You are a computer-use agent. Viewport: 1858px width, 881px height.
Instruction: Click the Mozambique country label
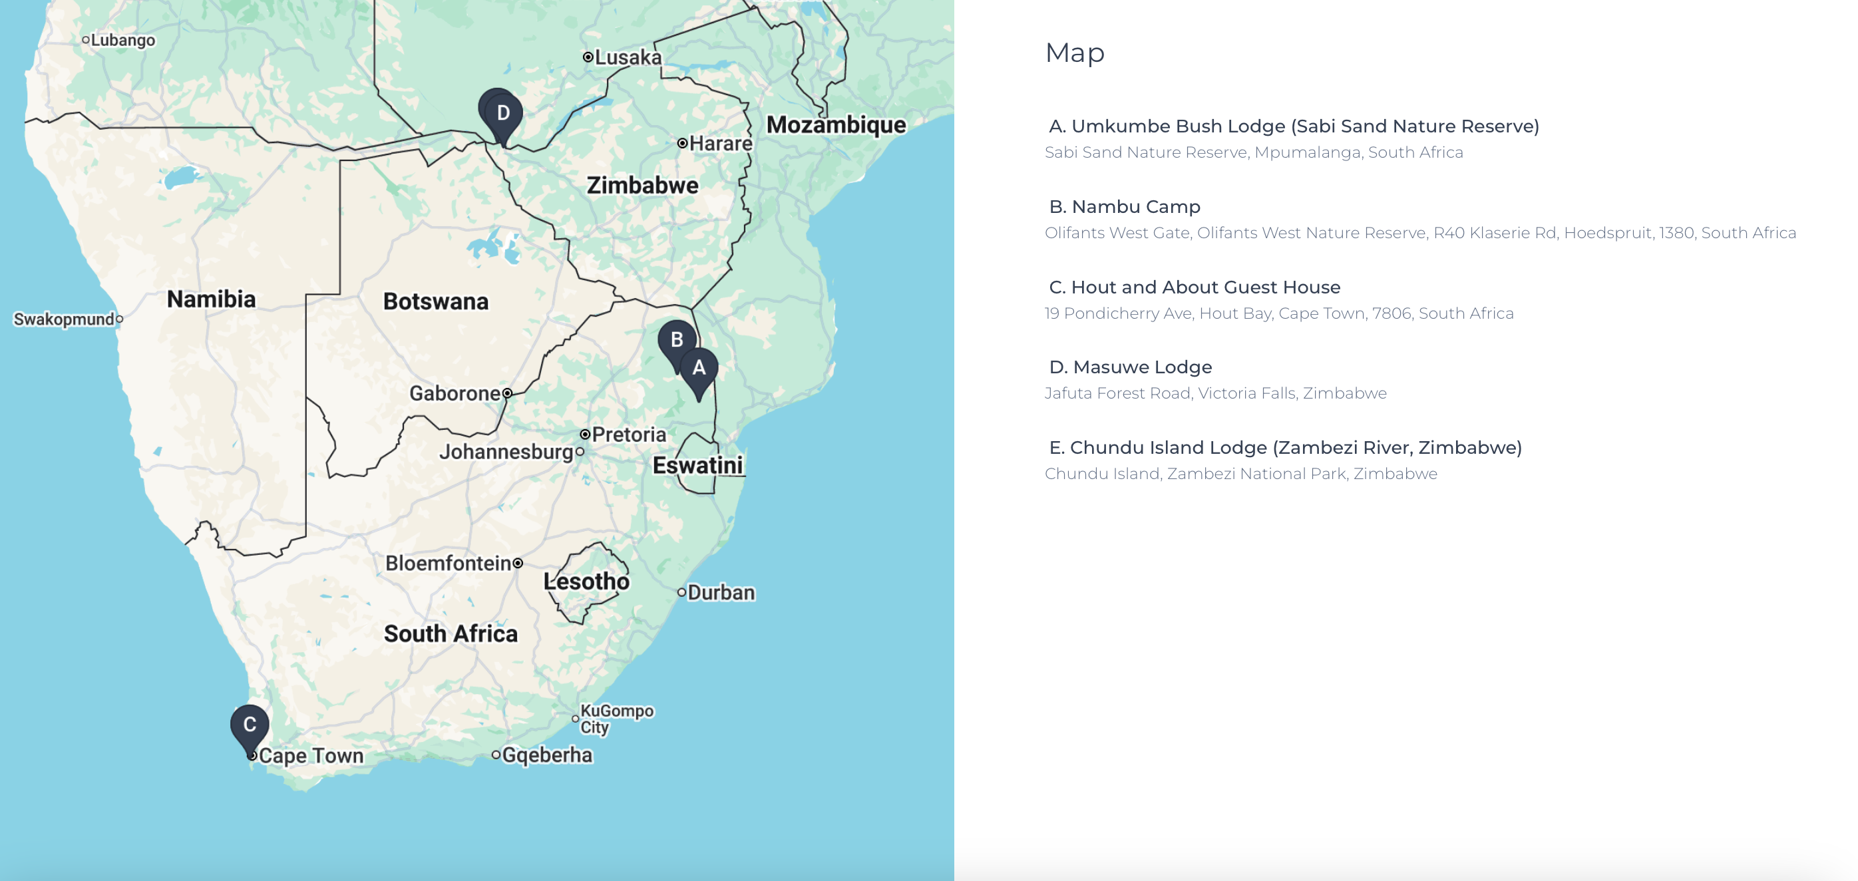(x=836, y=124)
